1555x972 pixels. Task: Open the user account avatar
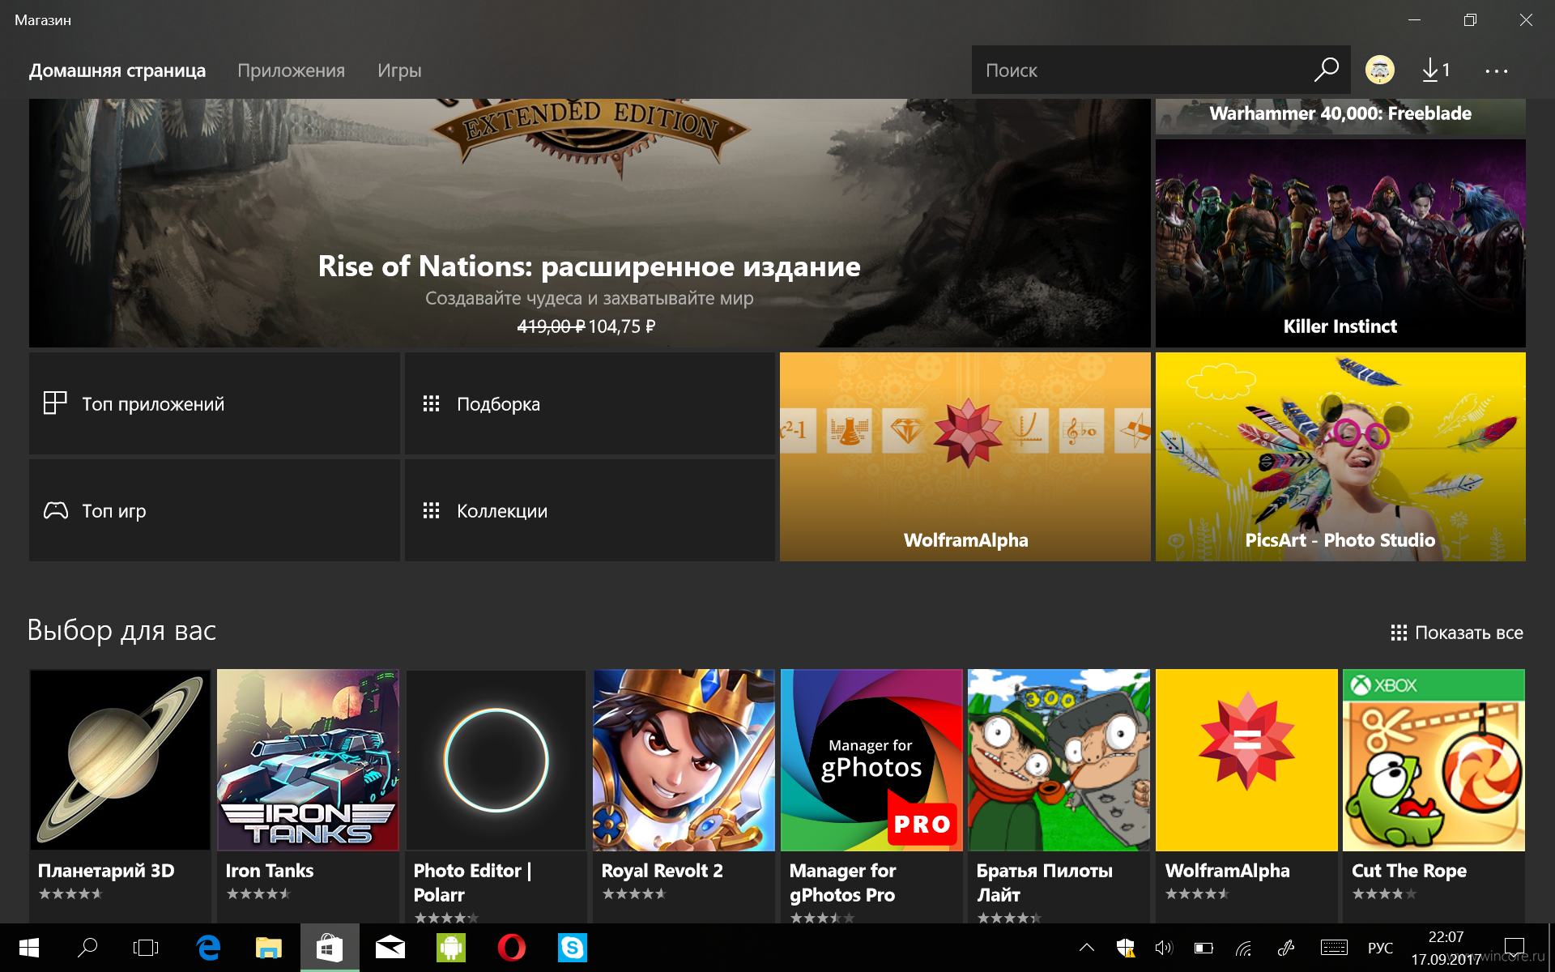click(1379, 70)
